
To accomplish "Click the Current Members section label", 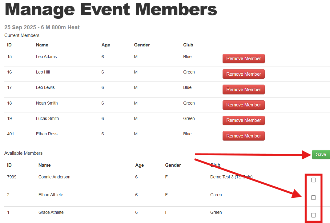I will (x=22, y=35).
